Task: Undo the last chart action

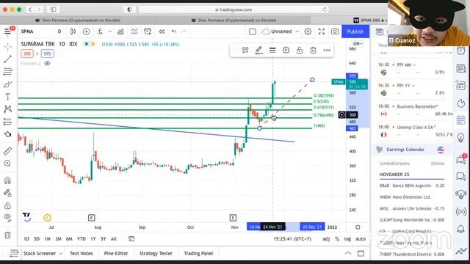Action: click(x=174, y=32)
